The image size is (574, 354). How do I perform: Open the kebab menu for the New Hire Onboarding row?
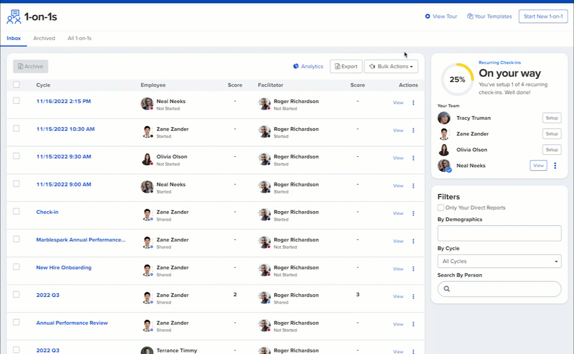click(x=413, y=269)
